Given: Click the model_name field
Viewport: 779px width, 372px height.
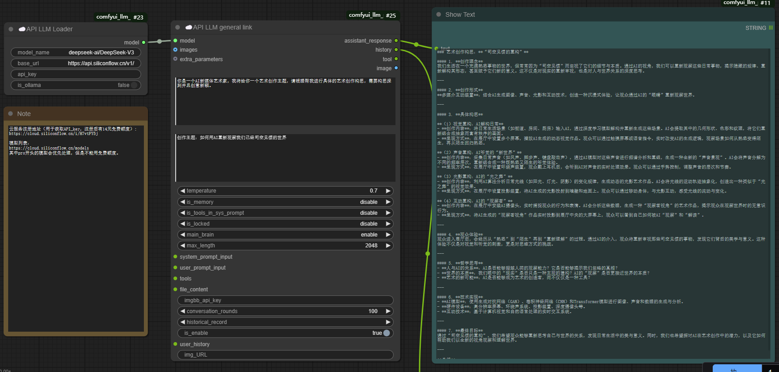Looking at the screenshot, I should point(76,53).
